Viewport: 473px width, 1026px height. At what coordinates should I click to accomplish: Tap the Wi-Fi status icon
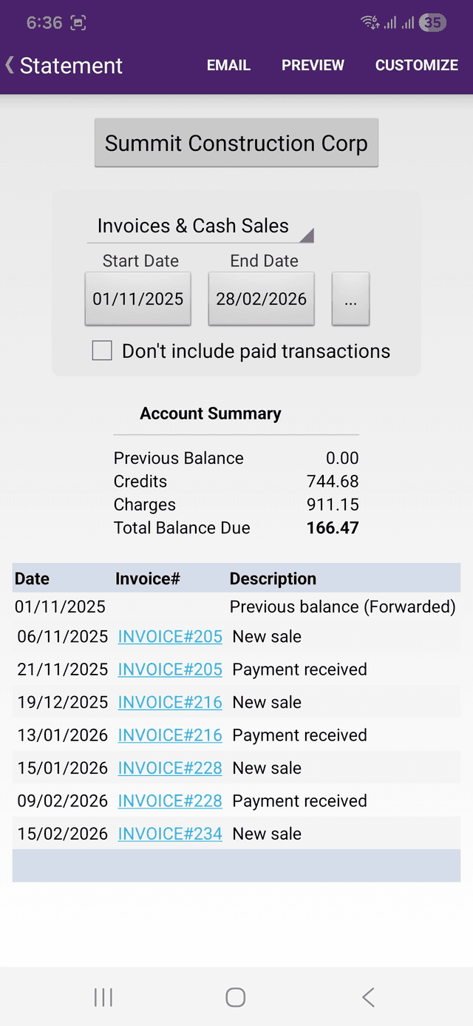click(370, 23)
